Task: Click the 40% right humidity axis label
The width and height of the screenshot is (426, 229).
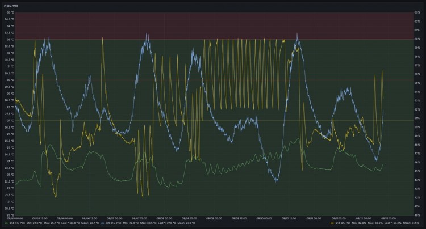Action: pyautogui.click(x=416, y=215)
